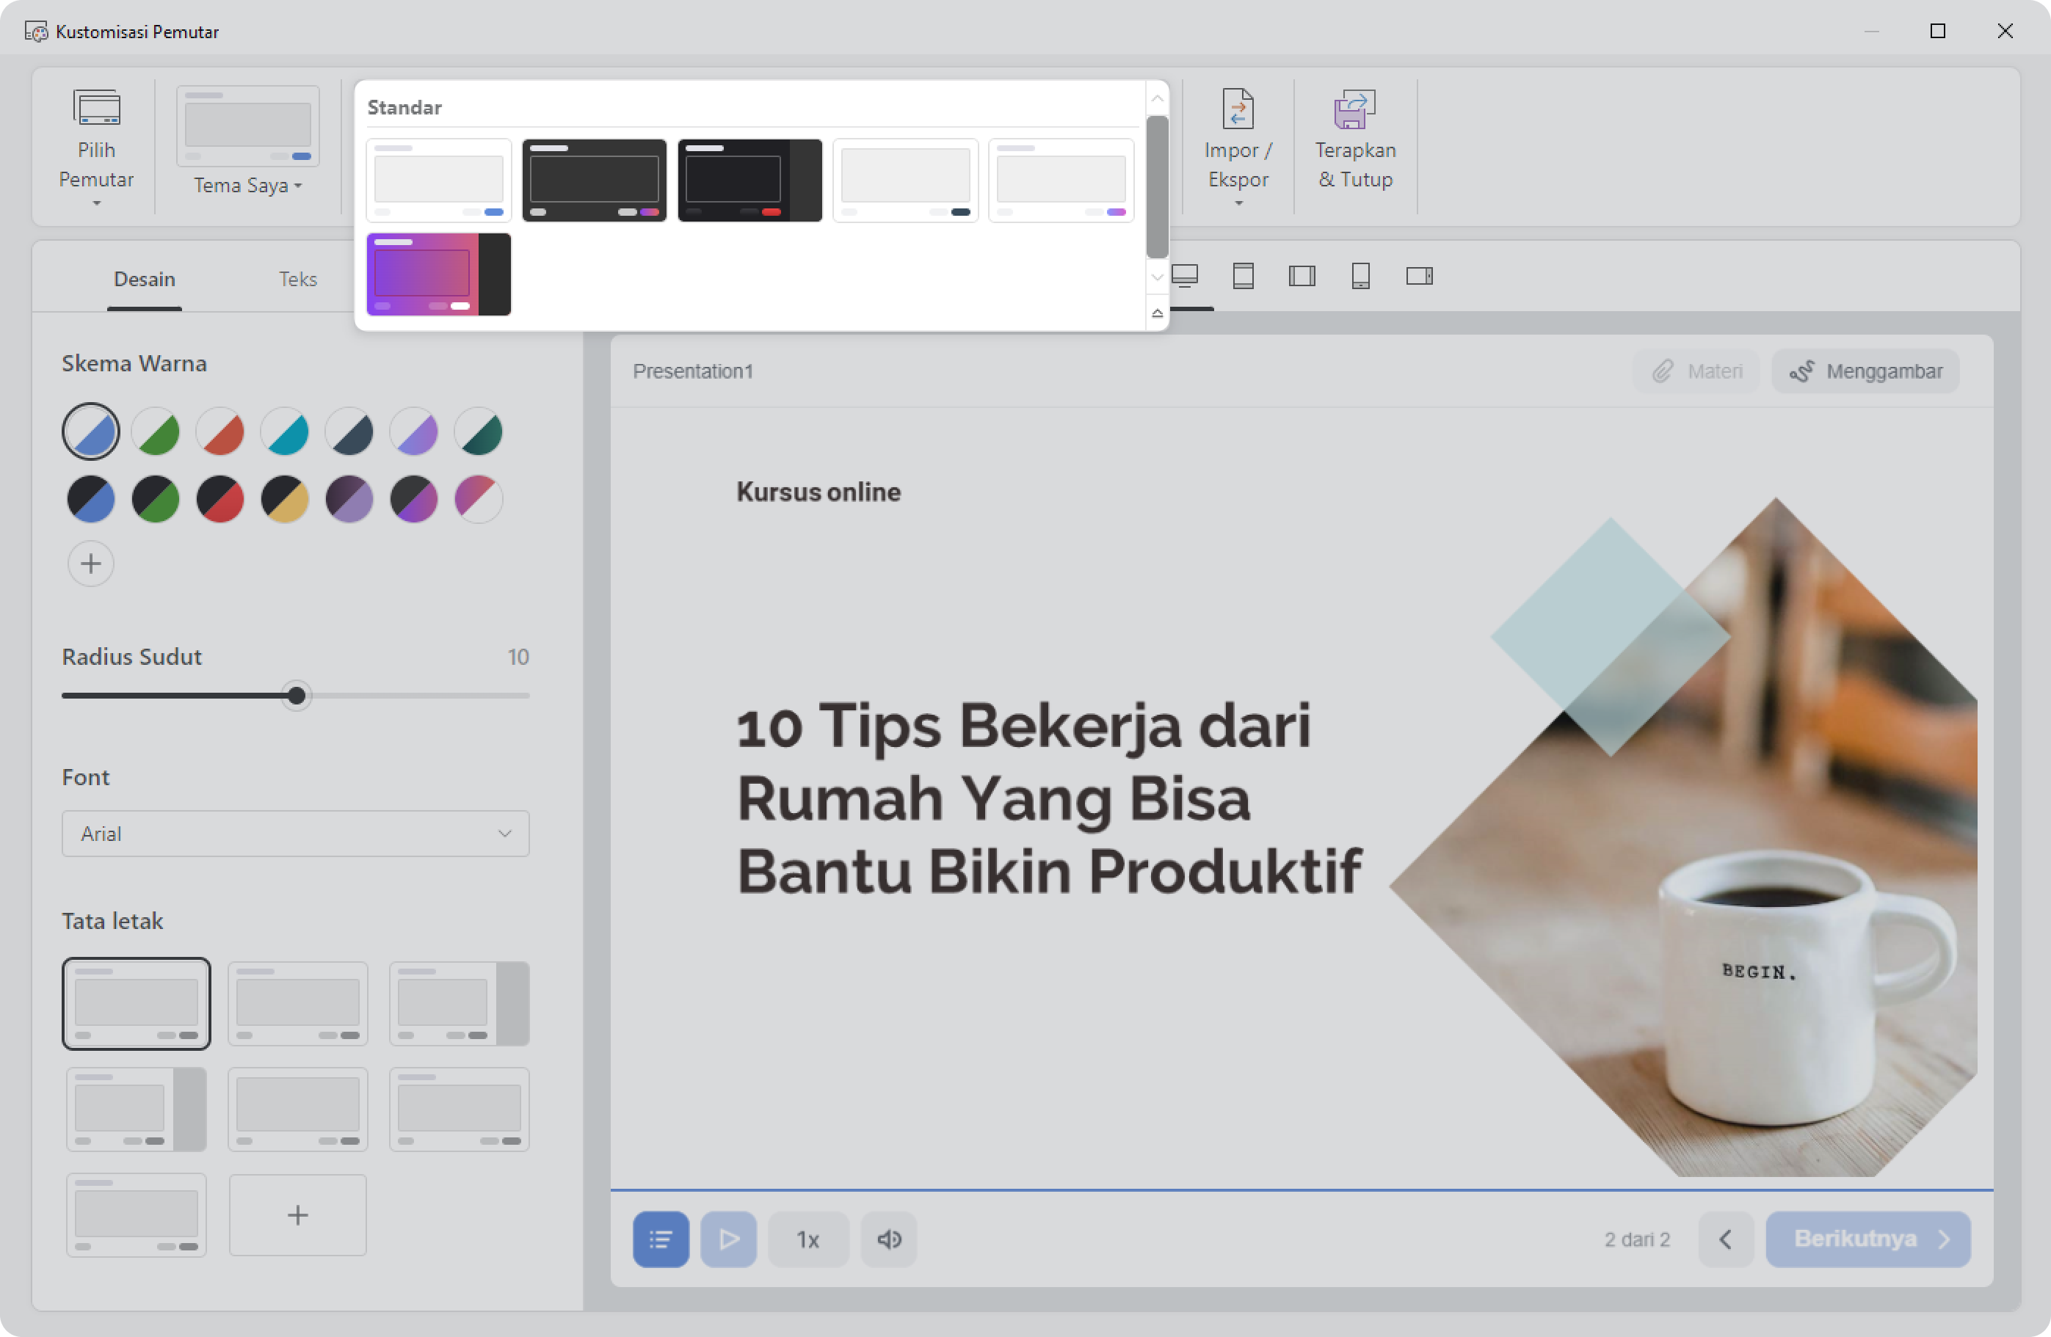The height and width of the screenshot is (1337, 2051).
Task: Select the black theme with red accent
Action: pos(749,180)
